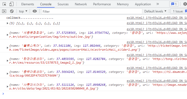Show the console sidebar panel icon

(4, 11)
